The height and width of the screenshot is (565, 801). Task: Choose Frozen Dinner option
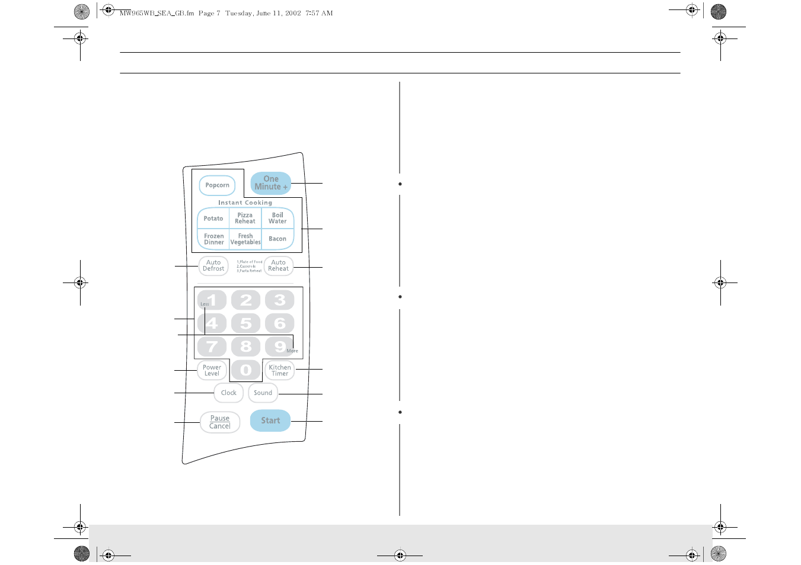tap(213, 239)
